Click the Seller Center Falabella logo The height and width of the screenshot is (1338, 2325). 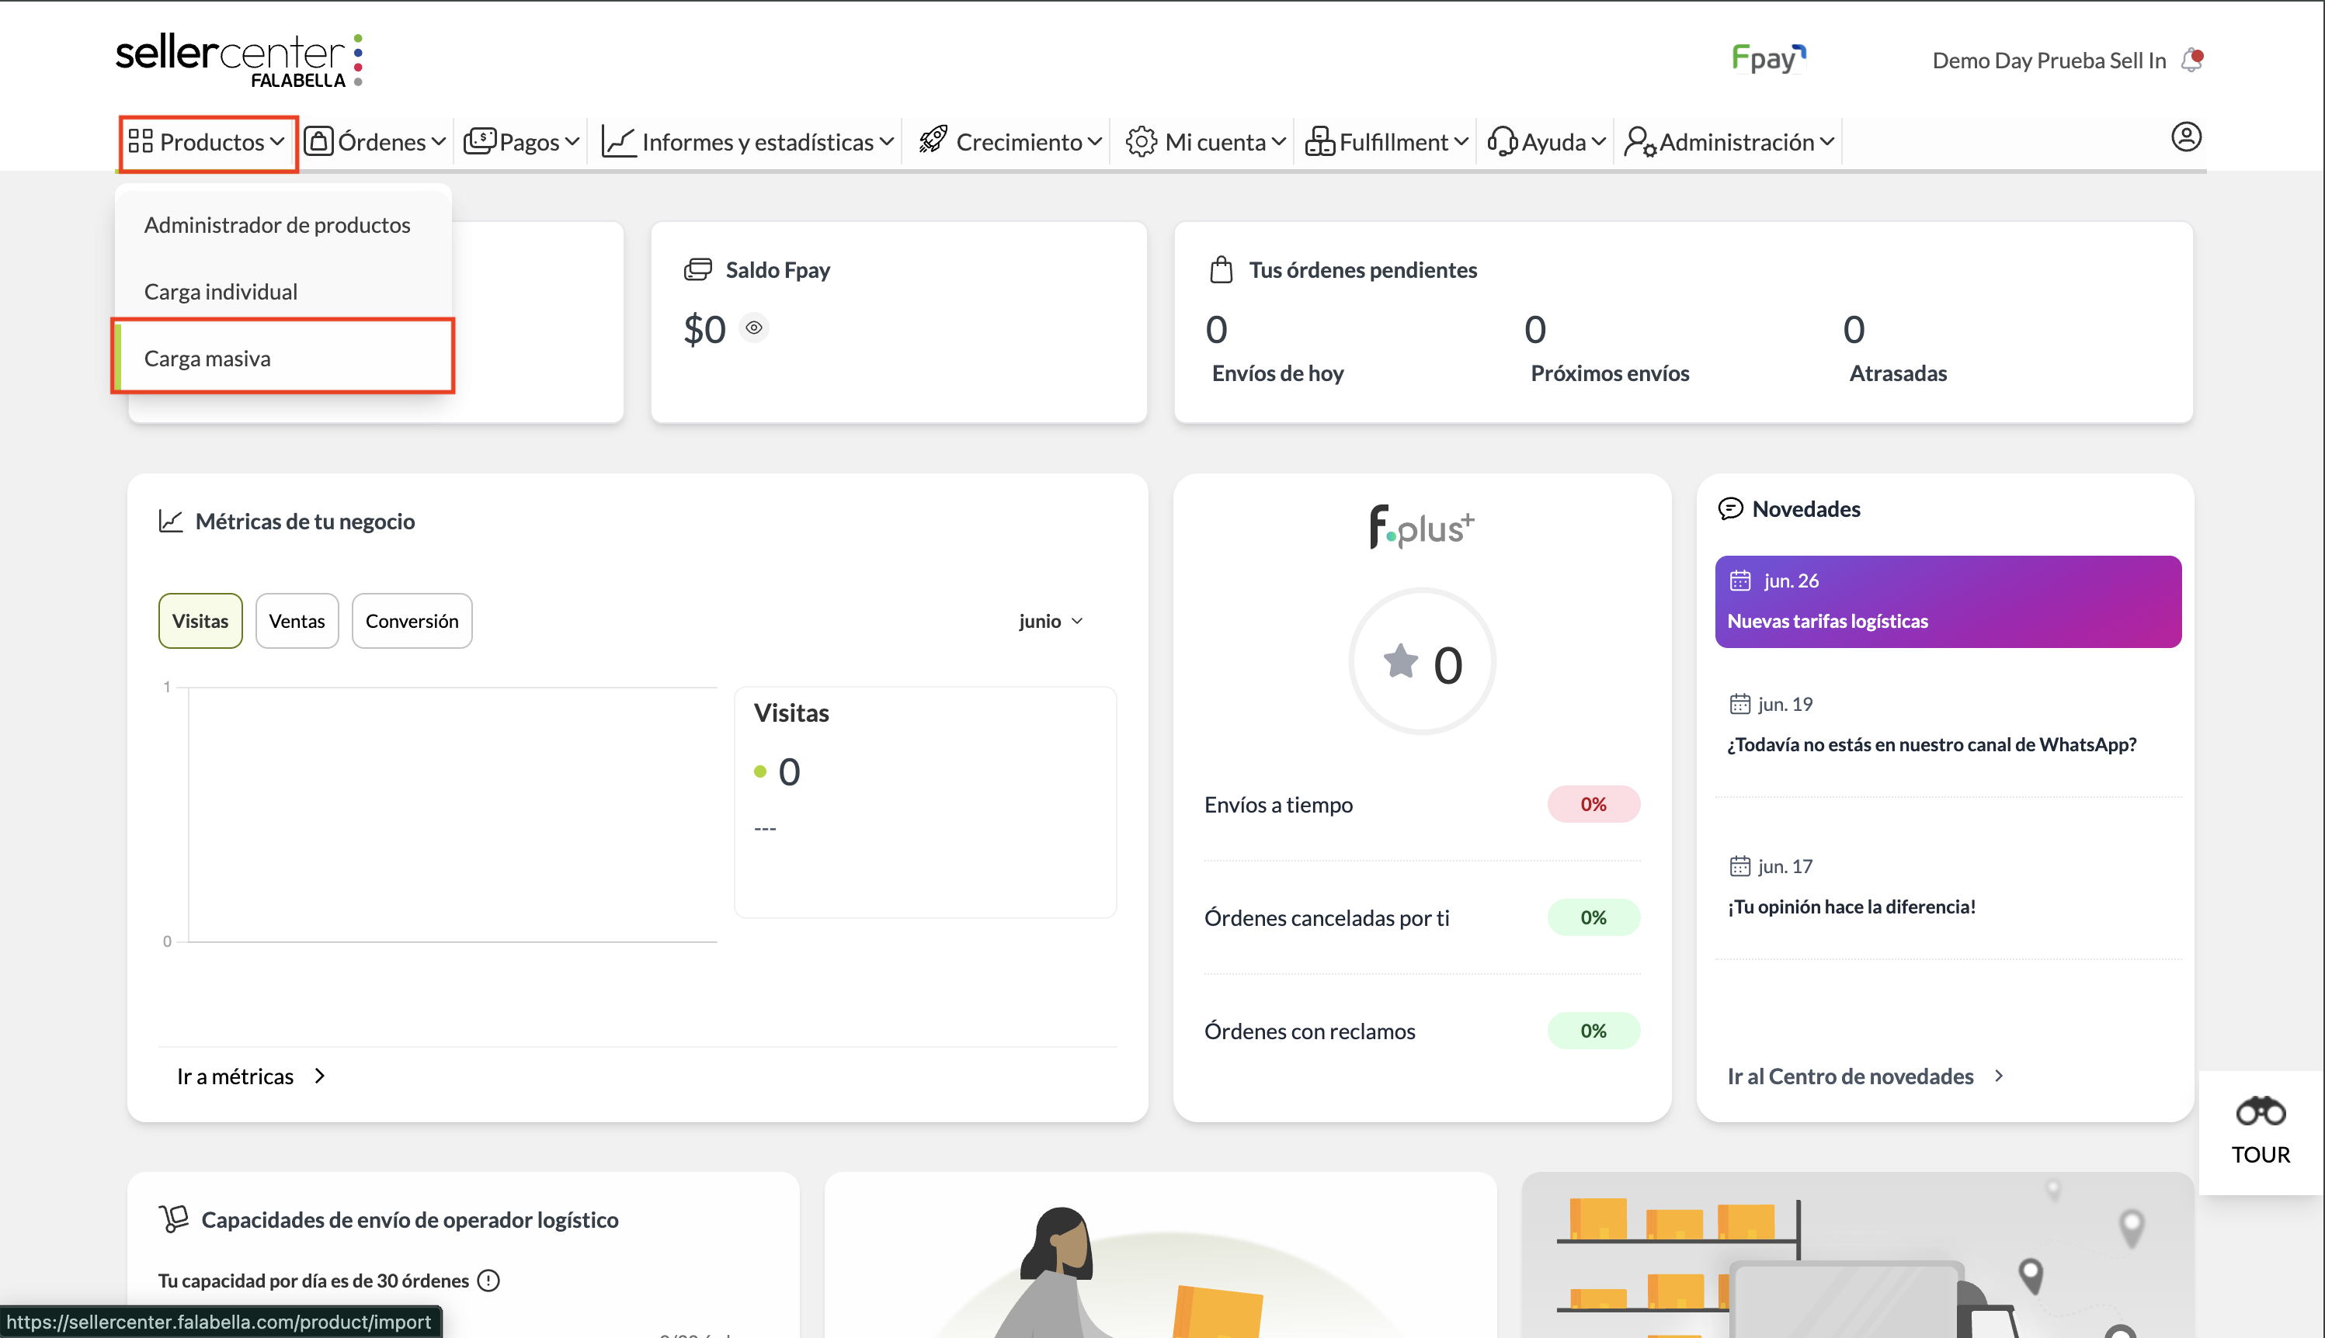pos(240,61)
